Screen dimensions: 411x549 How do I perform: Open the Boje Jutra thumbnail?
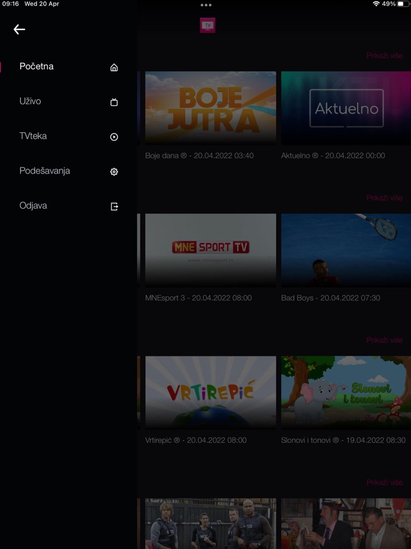[211, 108]
